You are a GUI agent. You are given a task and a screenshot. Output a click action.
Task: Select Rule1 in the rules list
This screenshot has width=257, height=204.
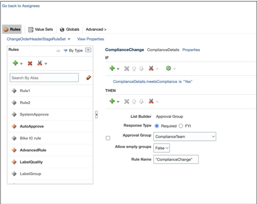[x=51, y=91]
